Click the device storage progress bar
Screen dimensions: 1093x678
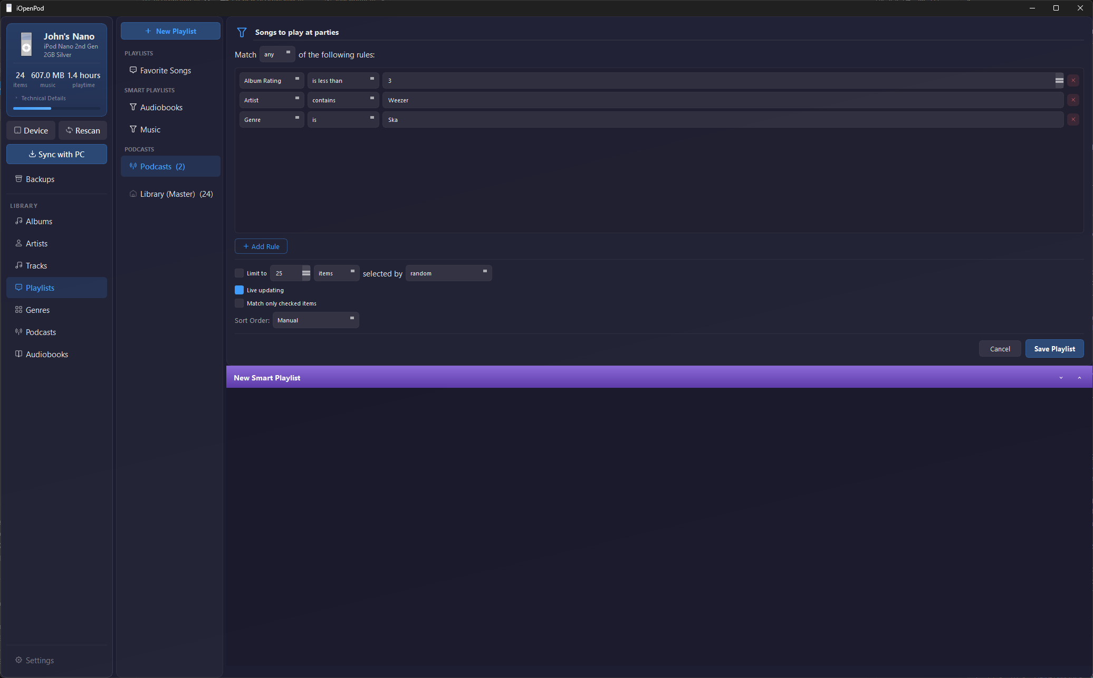tap(56, 109)
